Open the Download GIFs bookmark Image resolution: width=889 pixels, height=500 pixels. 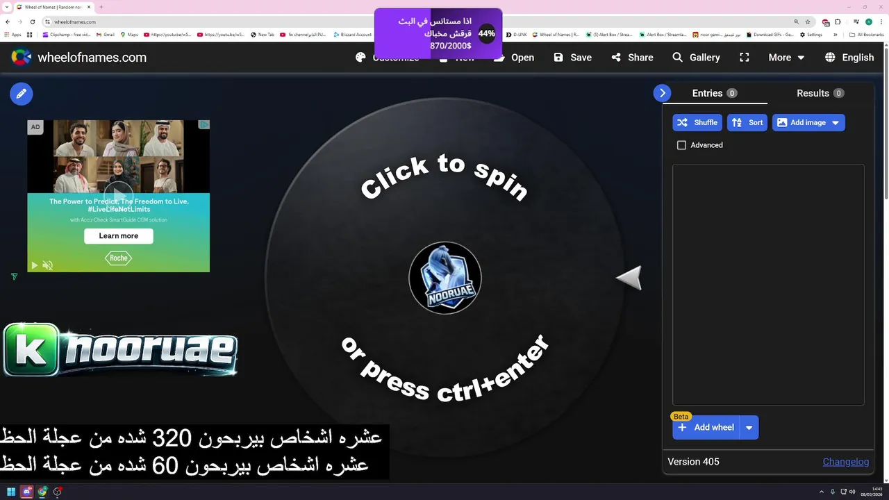point(770,35)
